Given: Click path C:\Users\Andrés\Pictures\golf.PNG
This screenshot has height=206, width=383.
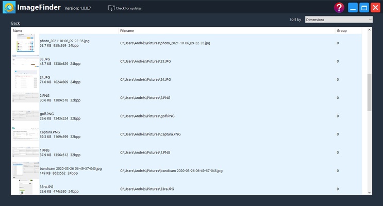Looking at the screenshot, I should (x=147, y=116).
